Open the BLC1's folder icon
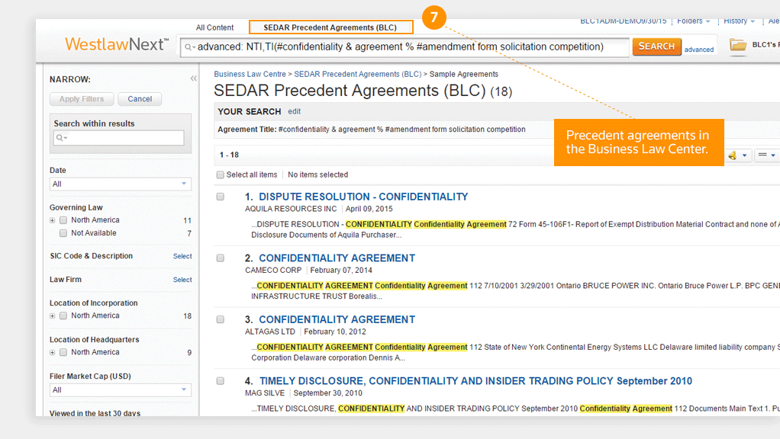780x439 pixels. pyautogui.click(x=738, y=45)
